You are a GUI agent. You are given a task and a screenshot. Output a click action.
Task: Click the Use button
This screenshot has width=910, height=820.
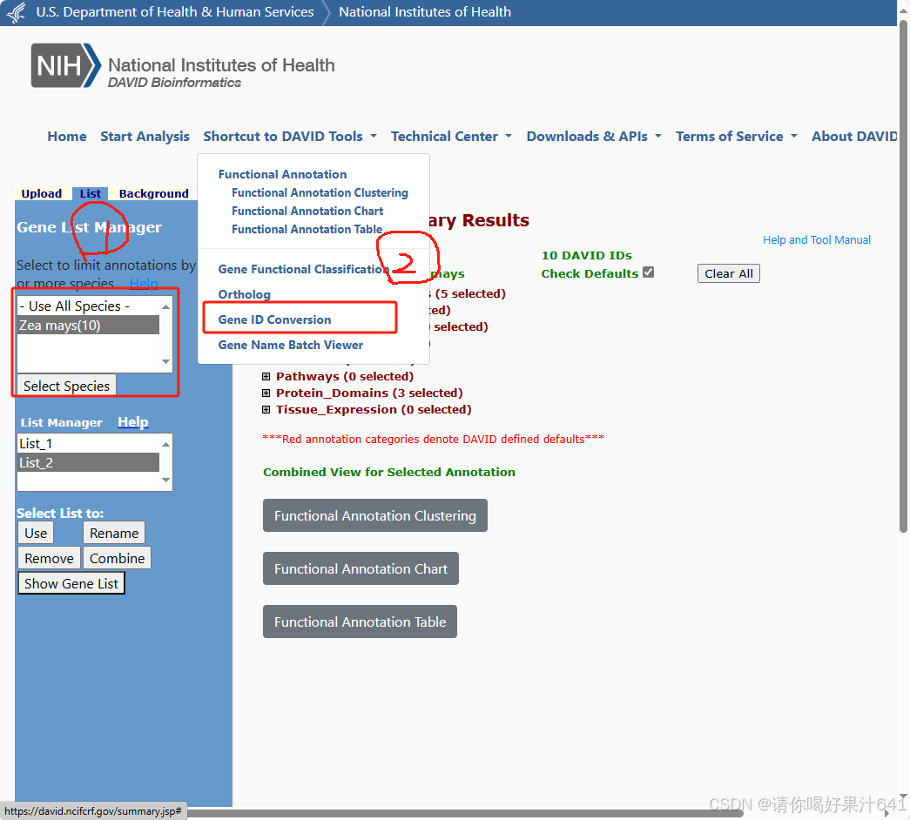[x=36, y=533]
